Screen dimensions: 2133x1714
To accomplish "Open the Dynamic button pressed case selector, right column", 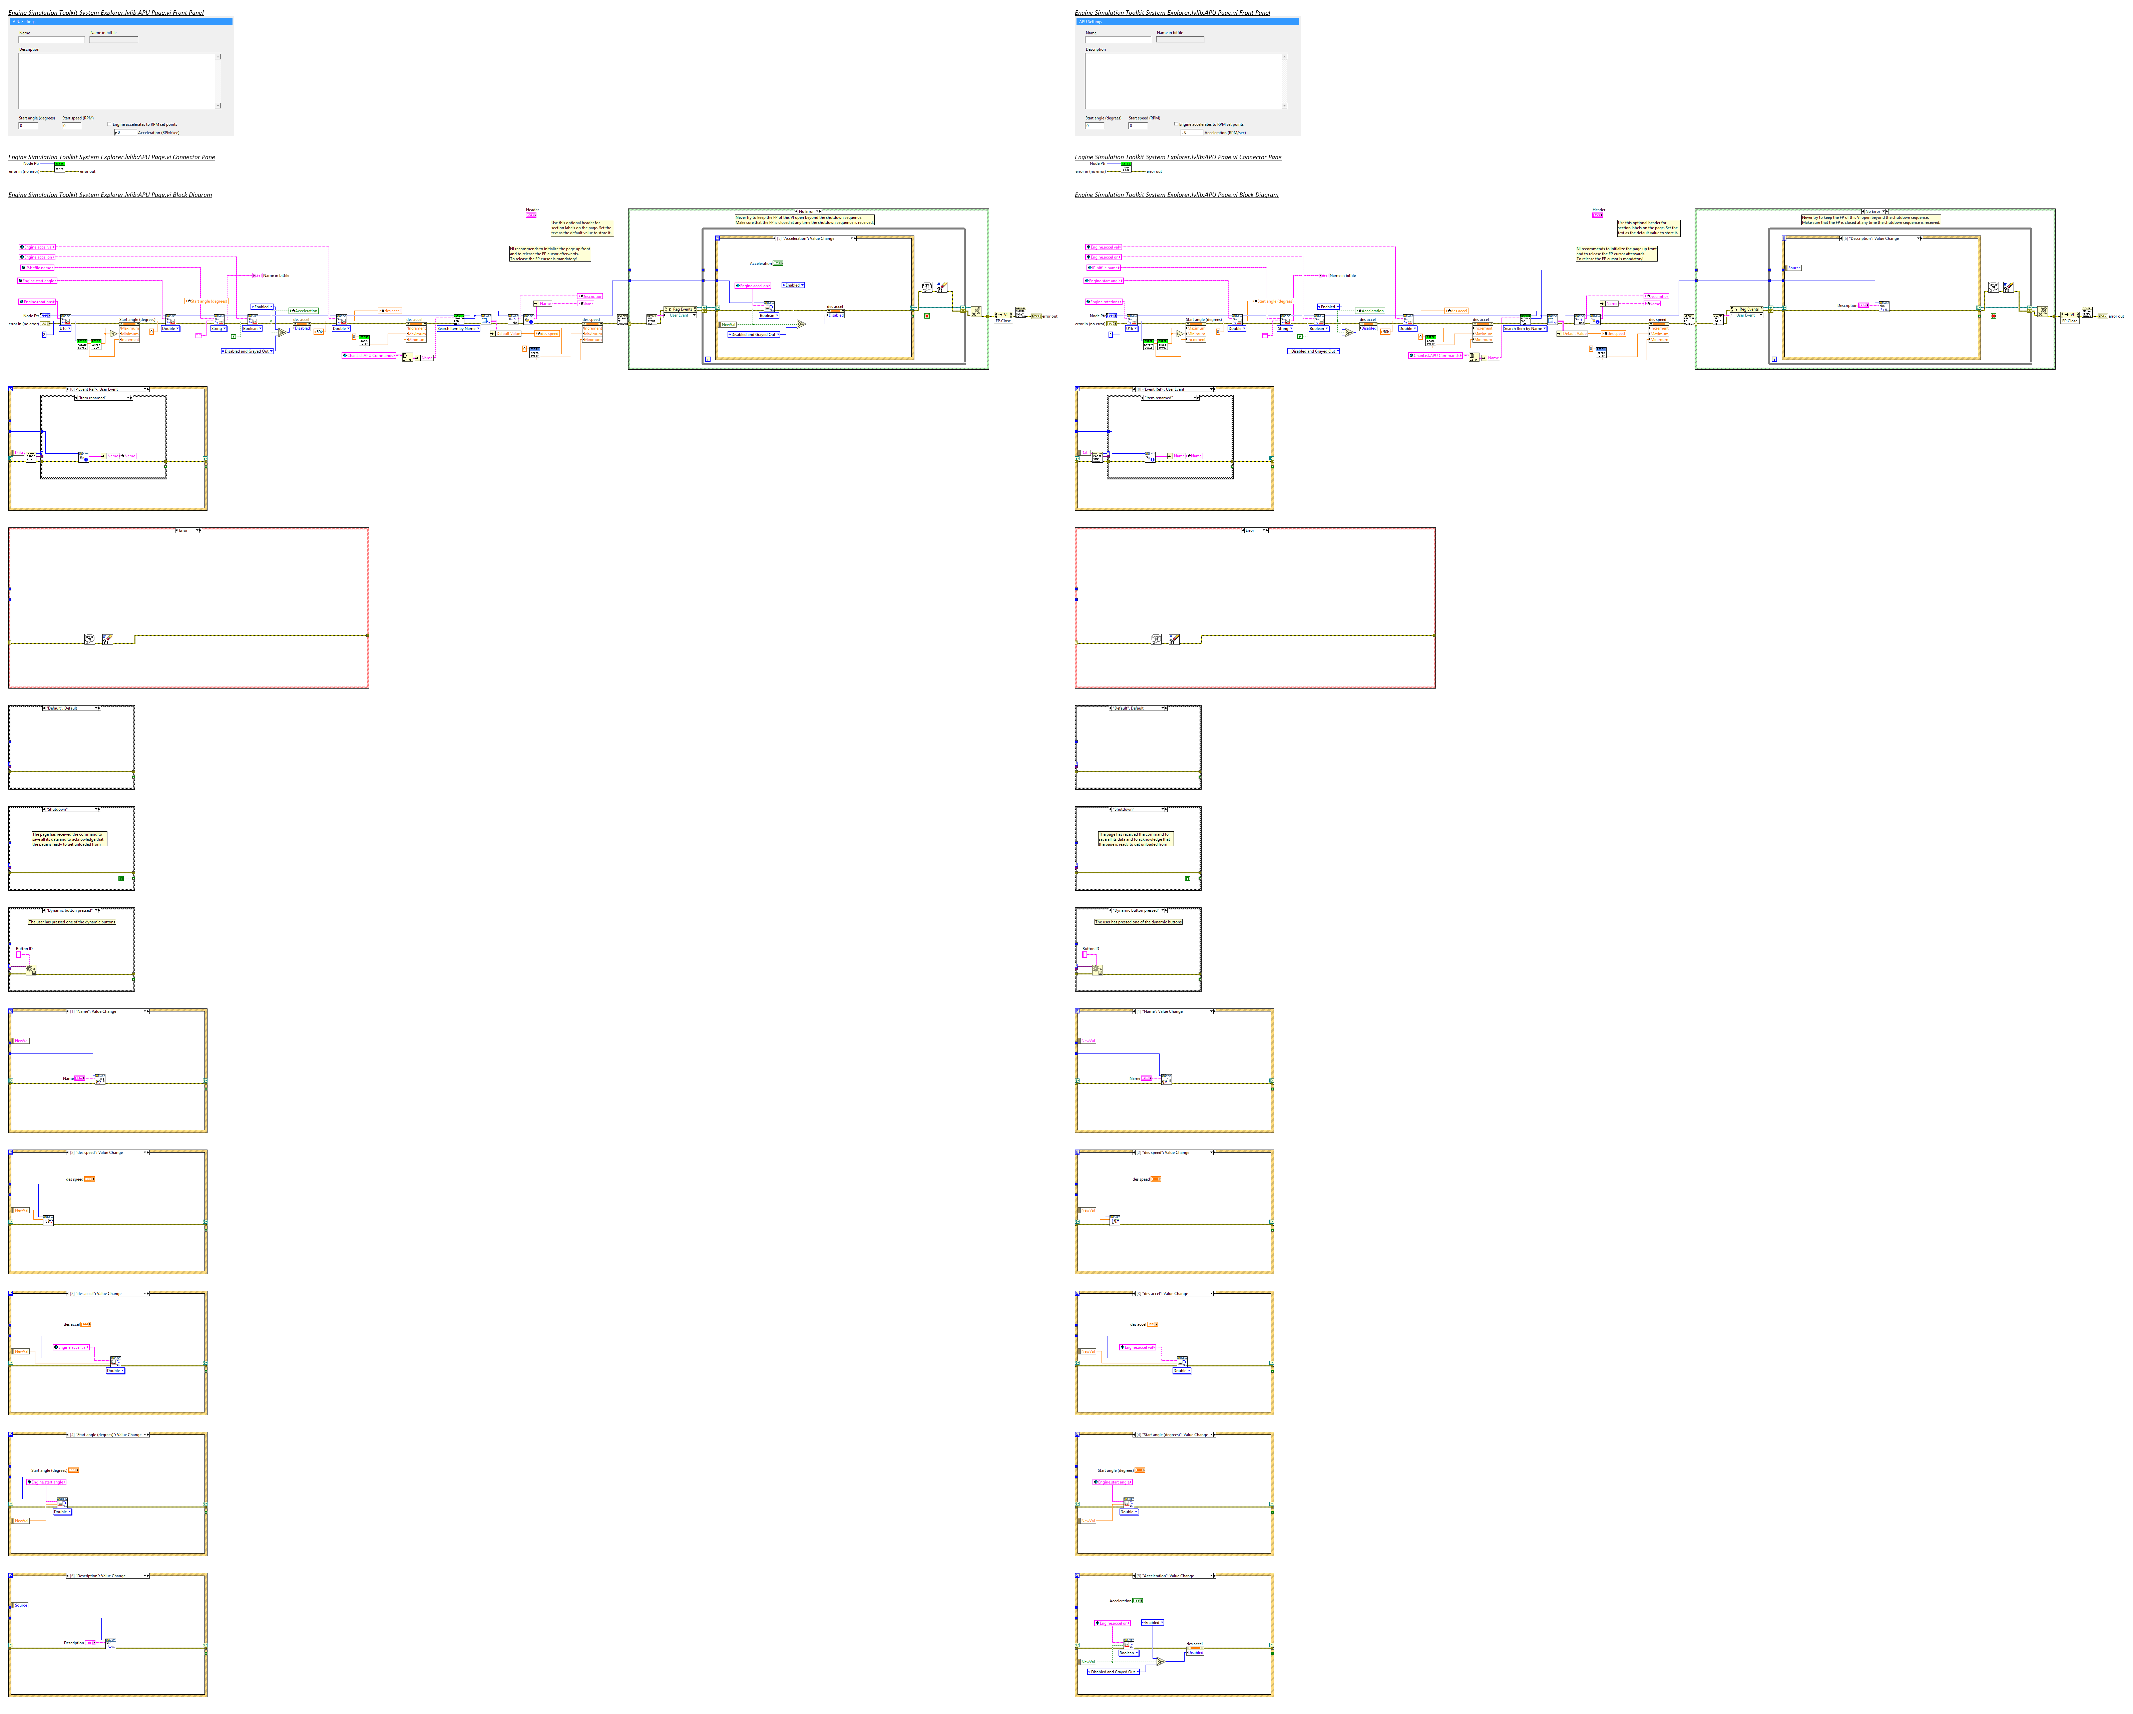I will [x=1138, y=910].
